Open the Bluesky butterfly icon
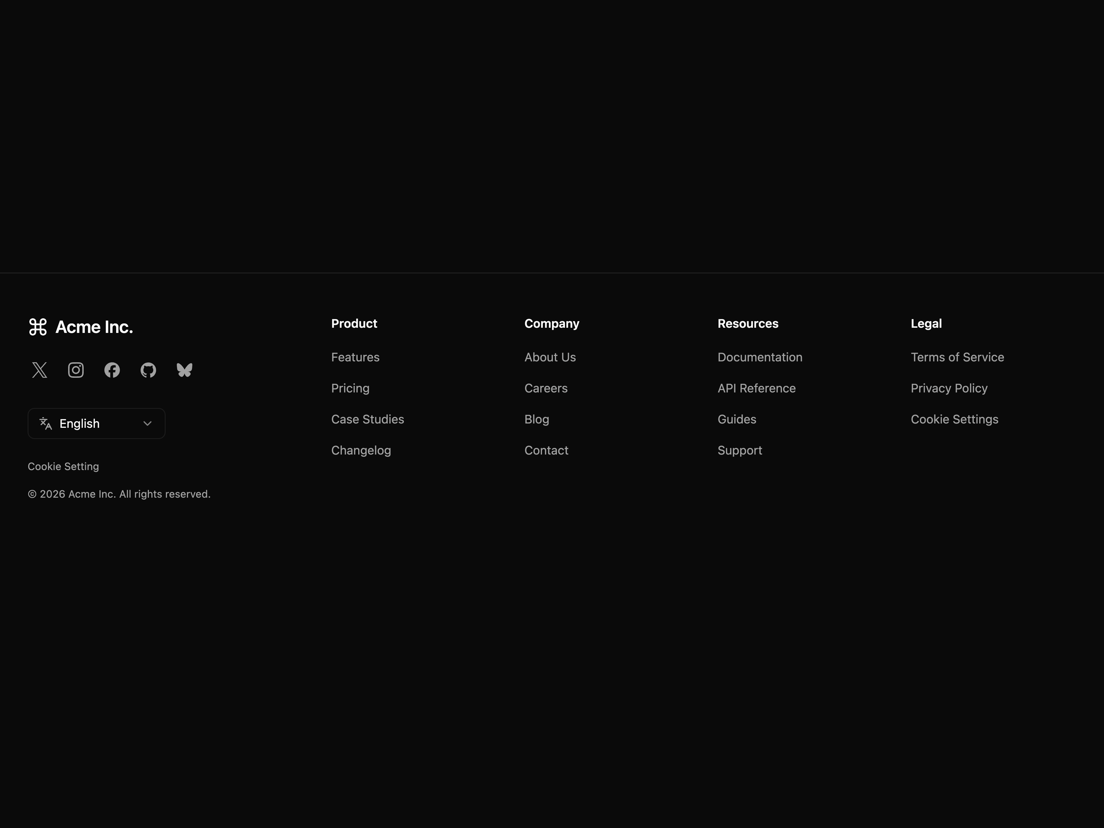 tap(185, 370)
